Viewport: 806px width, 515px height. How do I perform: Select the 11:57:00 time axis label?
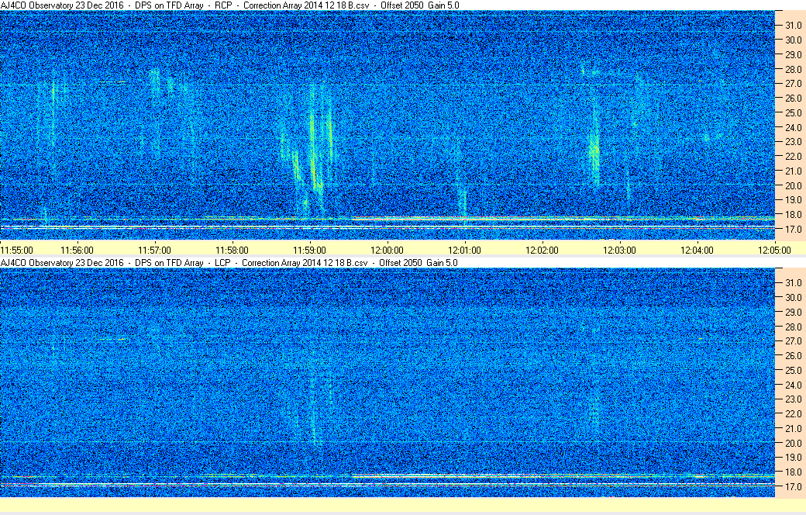pos(155,251)
